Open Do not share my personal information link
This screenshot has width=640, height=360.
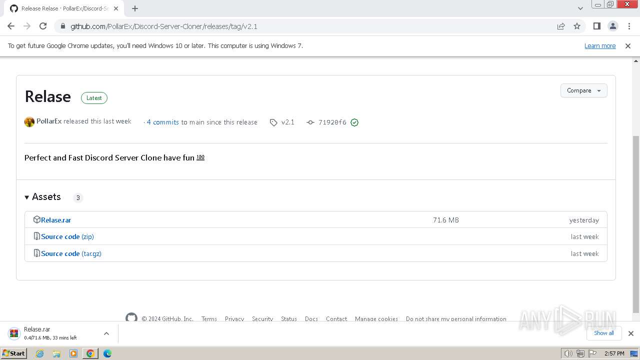(456, 319)
